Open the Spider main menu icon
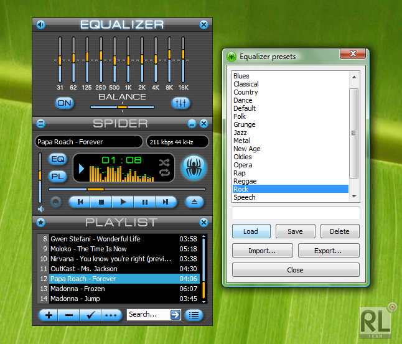Screen dimensions: 402x344 coord(40,123)
